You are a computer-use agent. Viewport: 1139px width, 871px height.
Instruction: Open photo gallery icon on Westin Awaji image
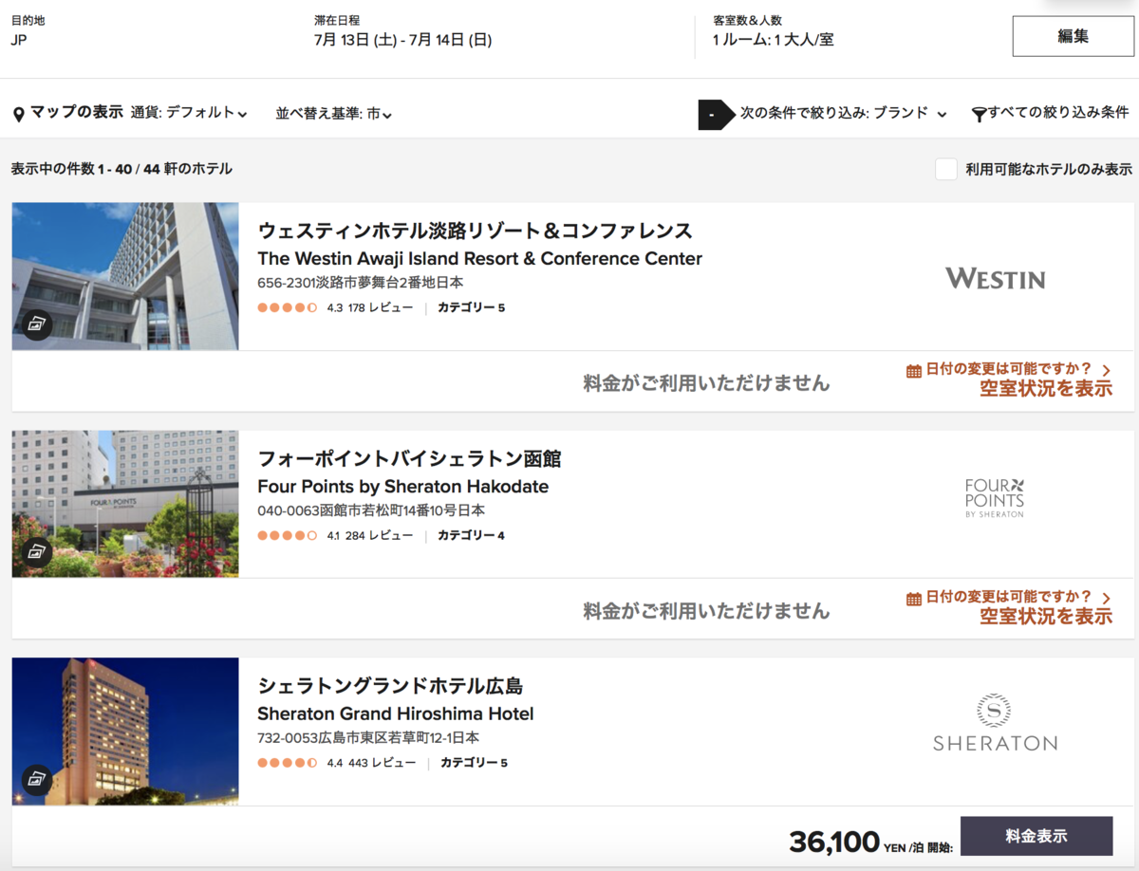36,324
